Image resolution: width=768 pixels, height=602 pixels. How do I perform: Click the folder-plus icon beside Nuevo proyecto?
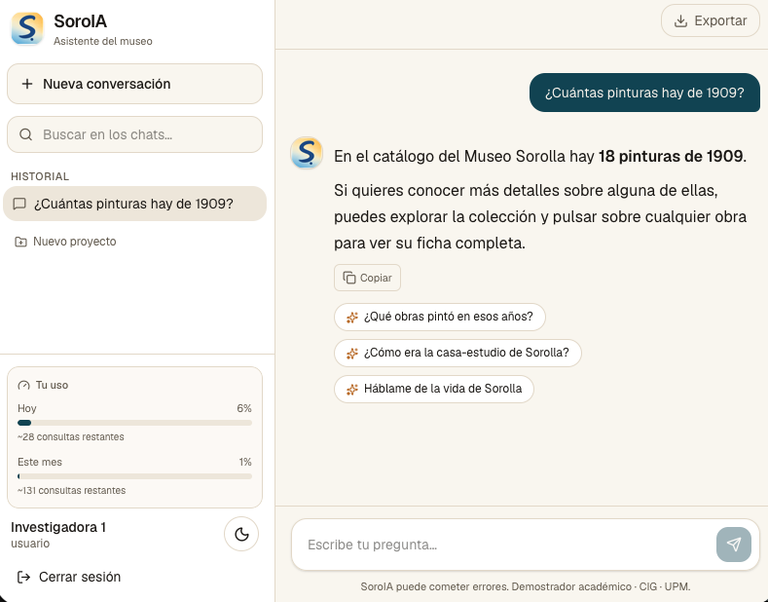20,242
